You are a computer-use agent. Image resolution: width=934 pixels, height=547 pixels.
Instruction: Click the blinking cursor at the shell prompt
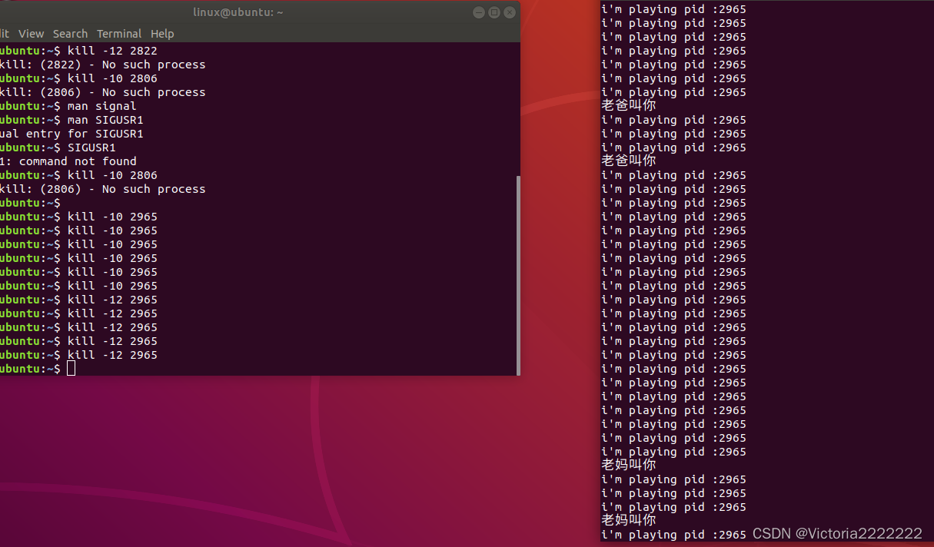click(x=70, y=368)
